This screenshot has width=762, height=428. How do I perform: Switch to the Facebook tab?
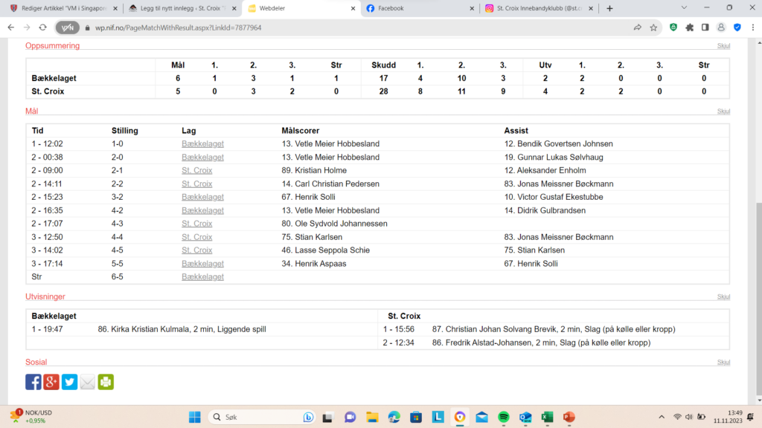(x=420, y=8)
